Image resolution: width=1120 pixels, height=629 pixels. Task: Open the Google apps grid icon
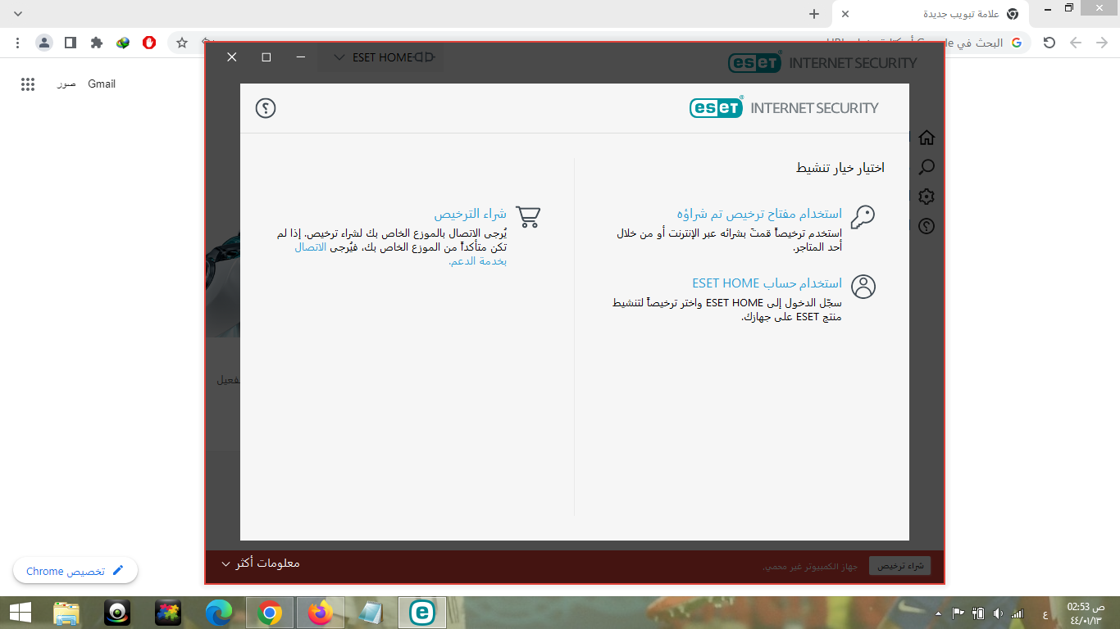[x=28, y=84]
